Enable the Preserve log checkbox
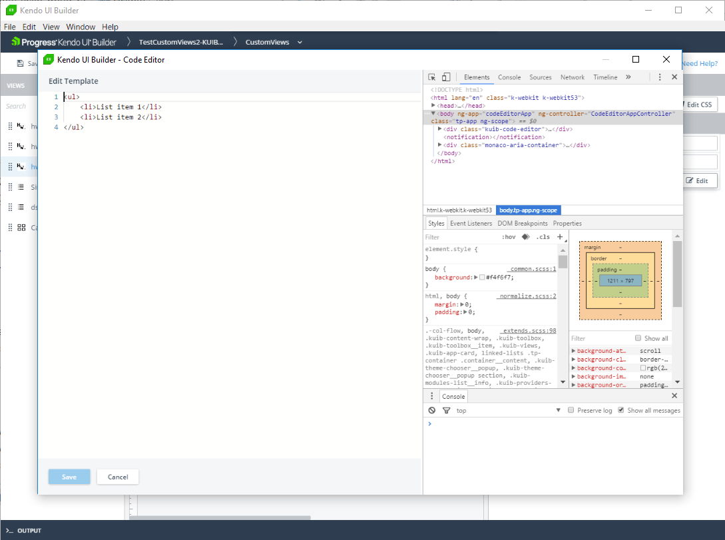 pos(571,410)
